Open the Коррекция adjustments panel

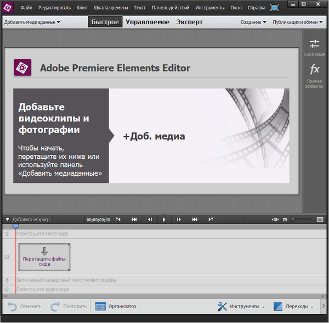pyautogui.click(x=314, y=47)
